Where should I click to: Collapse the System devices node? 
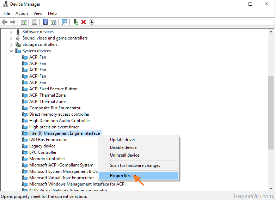11,51
